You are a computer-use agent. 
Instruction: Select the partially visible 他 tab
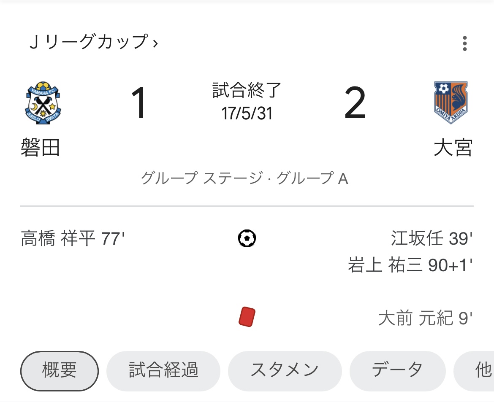(474, 371)
